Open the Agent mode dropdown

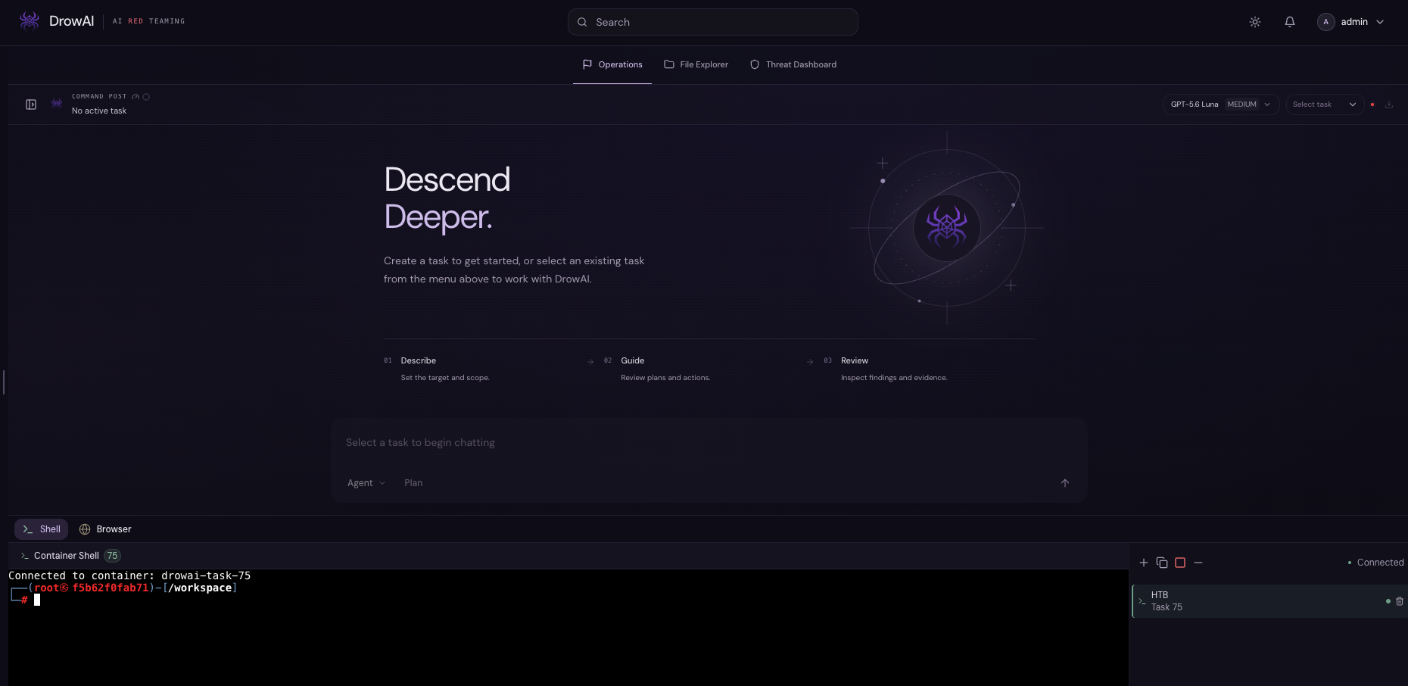point(366,483)
